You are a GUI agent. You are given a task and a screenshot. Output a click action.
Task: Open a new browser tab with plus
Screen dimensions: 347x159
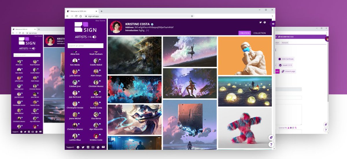(101, 11)
